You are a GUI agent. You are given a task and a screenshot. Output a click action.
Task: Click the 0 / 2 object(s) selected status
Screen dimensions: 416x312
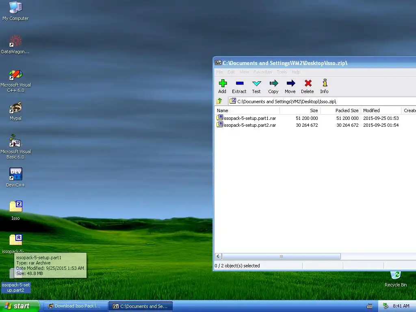click(x=237, y=266)
